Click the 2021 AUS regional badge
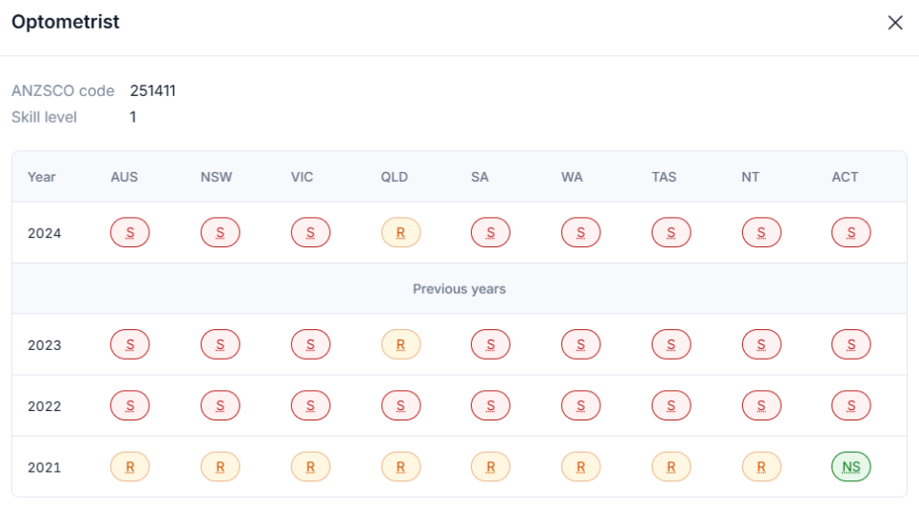The height and width of the screenshot is (507, 919). click(x=130, y=467)
